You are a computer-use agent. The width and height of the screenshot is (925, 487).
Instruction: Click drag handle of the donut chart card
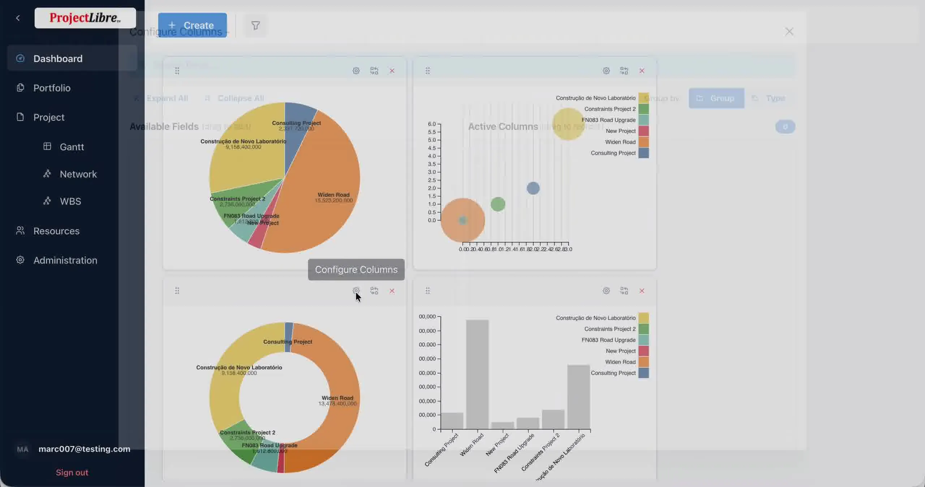click(177, 290)
